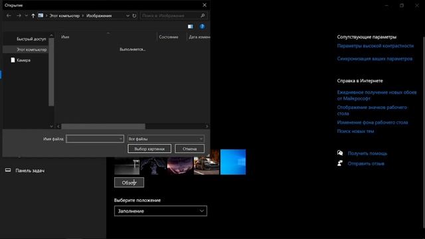Click the Камера file icon
Screen dimensions: 425x239
click(13, 60)
